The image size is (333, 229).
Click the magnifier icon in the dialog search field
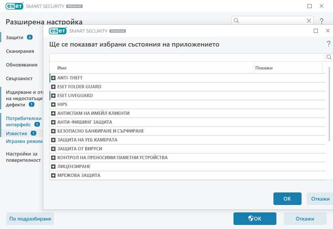pyautogui.click(x=329, y=57)
